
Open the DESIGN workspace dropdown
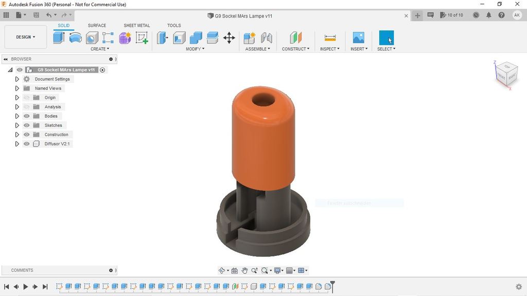pos(26,37)
